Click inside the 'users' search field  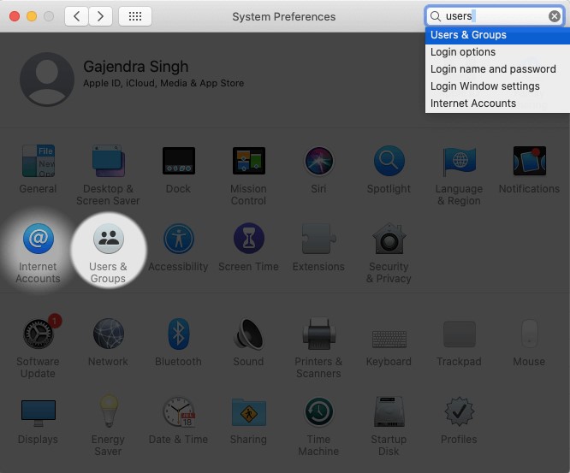tap(496, 16)
